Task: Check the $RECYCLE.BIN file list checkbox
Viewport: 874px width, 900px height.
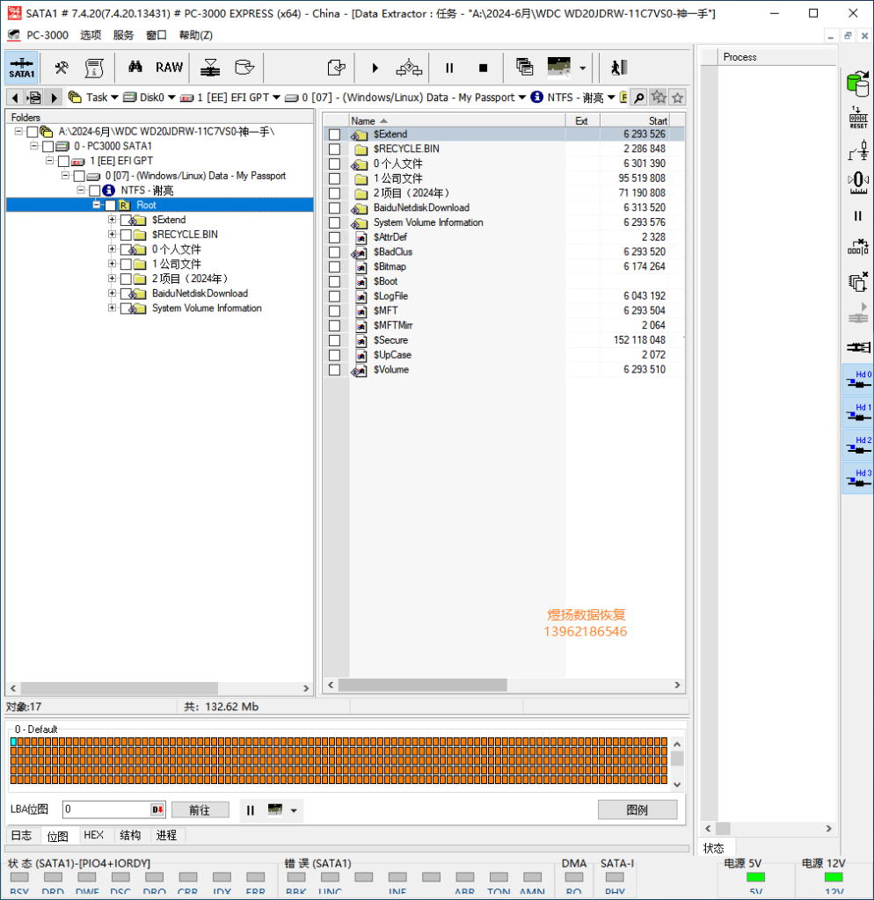Action: [x=334, y=149]
